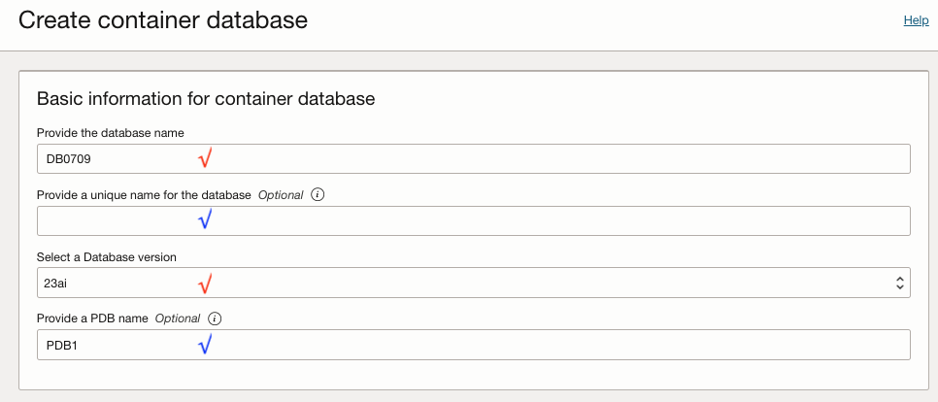The height and width of the screenshot is (402, 938).
Task: Click blue checkmark next to PDB1
Action: 205,344
